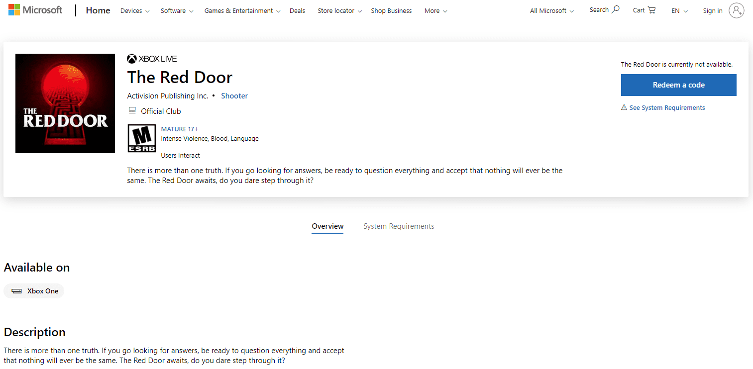Click The Red Door cover thumbnail
This screenshot has width=753, height=369.
pyautogui.click(x=65, y=103)
